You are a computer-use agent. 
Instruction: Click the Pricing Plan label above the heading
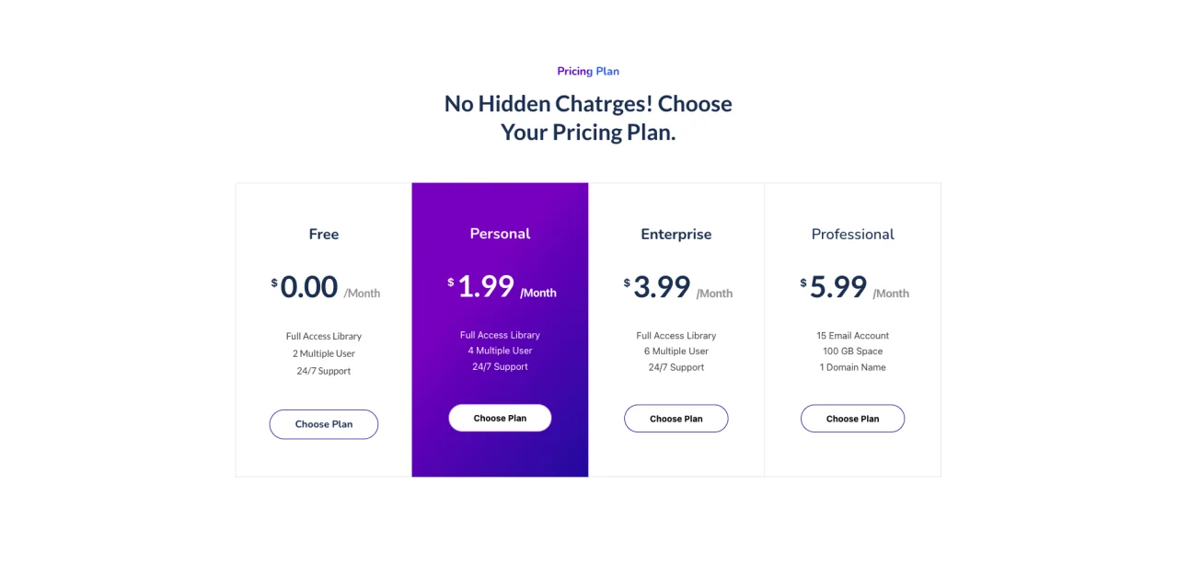click(588, 71)
